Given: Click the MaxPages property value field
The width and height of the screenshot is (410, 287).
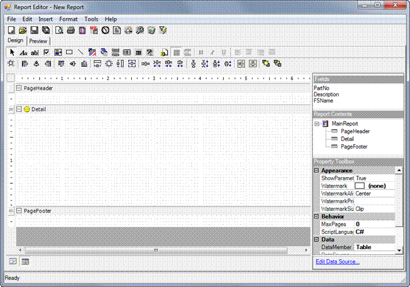Looking at the screenshot, I should (x=373, y=224).
